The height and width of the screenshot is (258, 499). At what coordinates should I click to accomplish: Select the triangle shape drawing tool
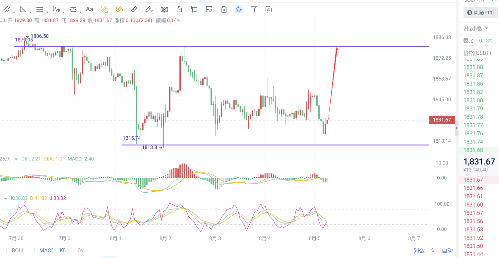(x=23, y=9)
